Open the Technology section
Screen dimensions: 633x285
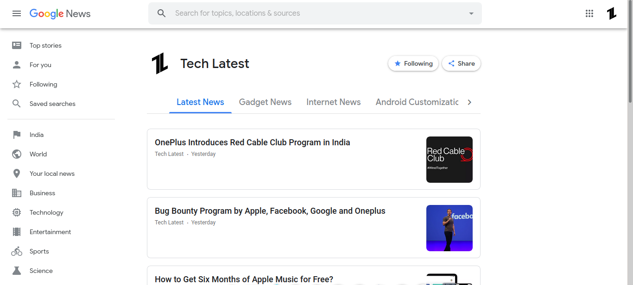coord(46,212)
